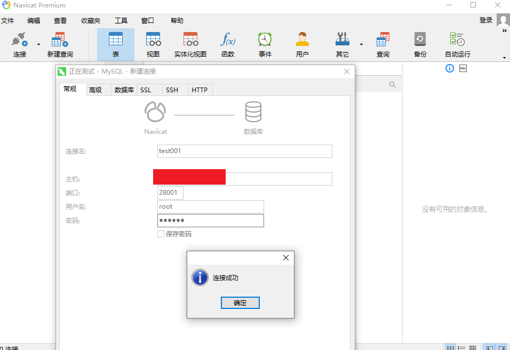Open the 查看 menu

pyautogui.click(x=60, y=20)
